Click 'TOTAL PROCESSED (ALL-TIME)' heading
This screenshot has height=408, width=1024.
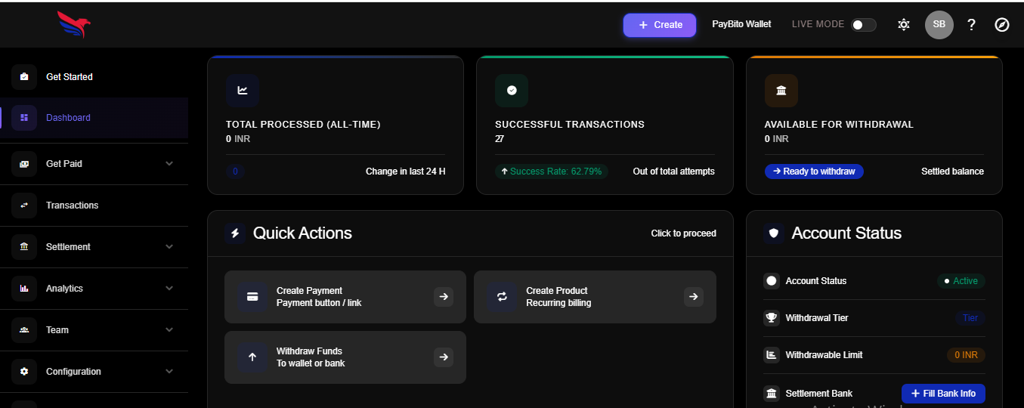[x=303, y=125]
